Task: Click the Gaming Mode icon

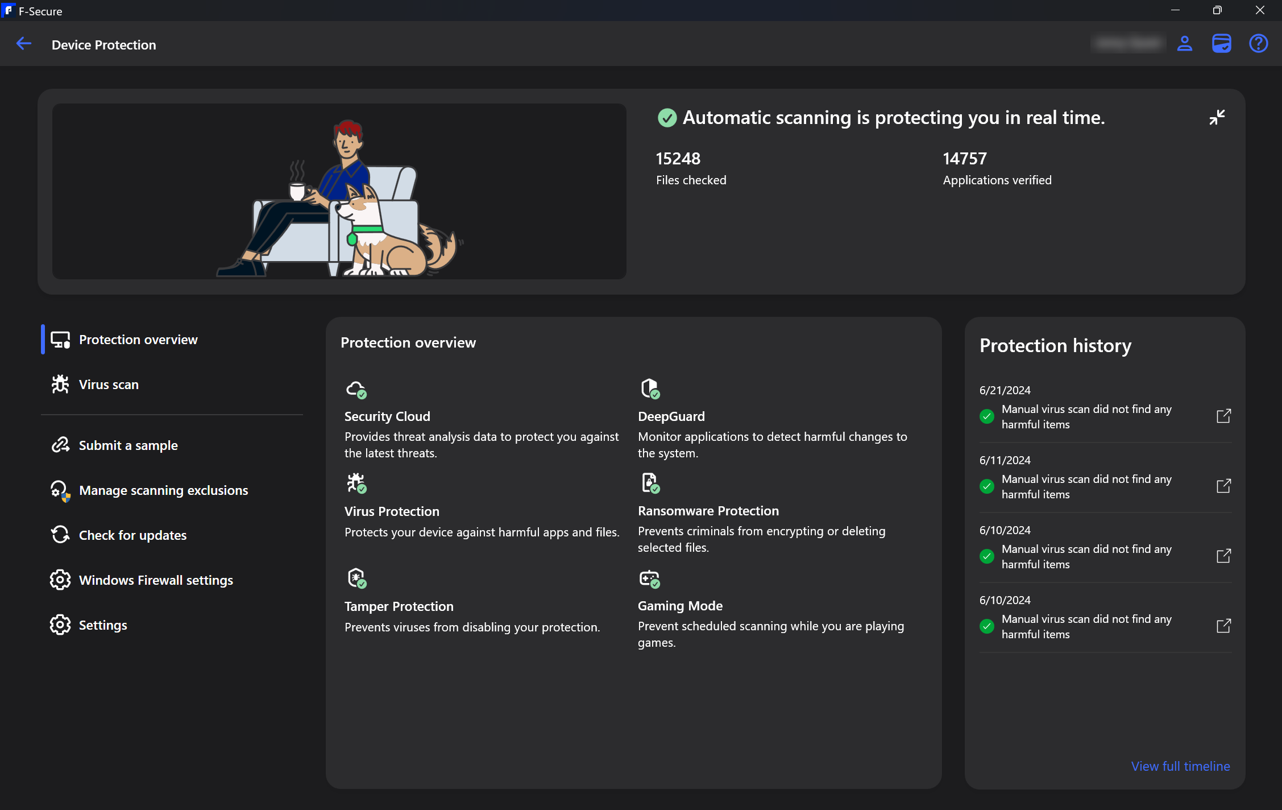Action: coord(649,579)
